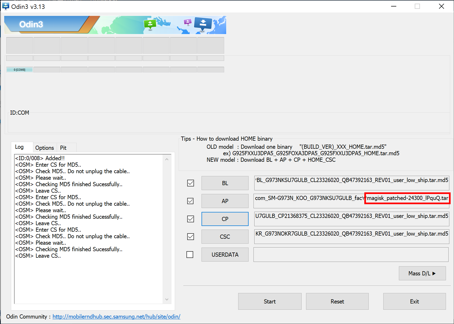Open the Mass D/L arrow button

(x=422, y=273)
